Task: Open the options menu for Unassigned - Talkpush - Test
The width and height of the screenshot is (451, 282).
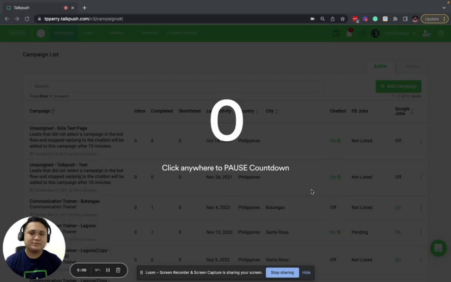Action: (x=421, y=177)
